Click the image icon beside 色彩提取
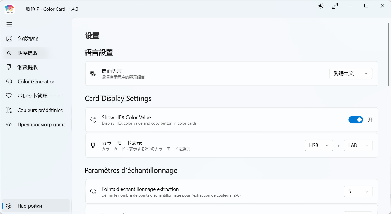 tap(9, 39)
